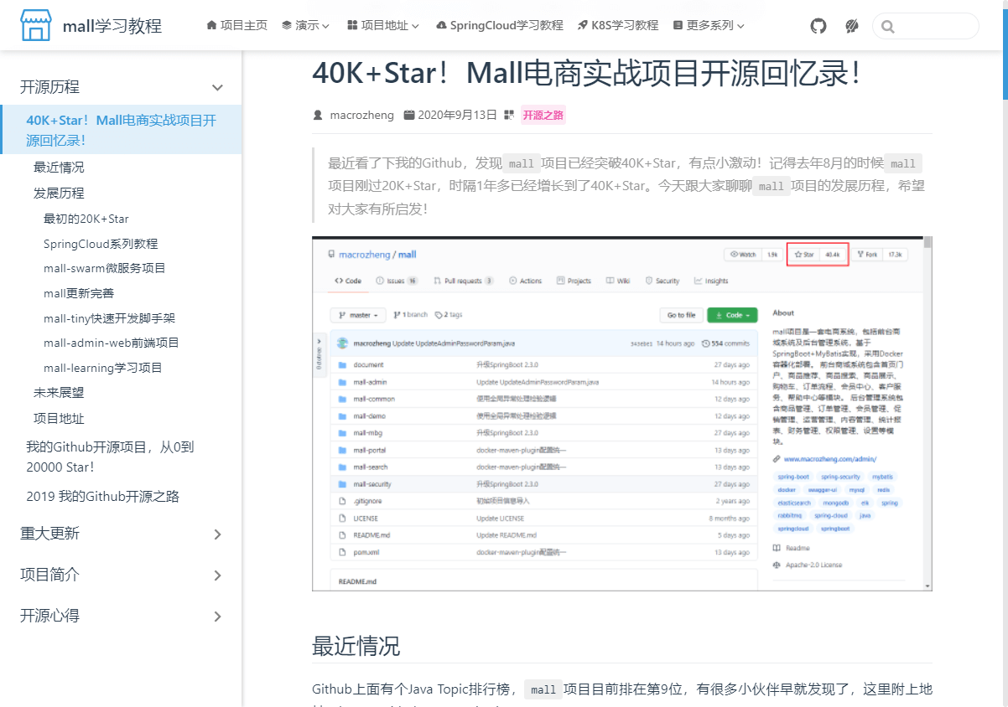1008x707 pixels.
Task: Expand the 项目简介 sidebar group
Action: [121, 575]
